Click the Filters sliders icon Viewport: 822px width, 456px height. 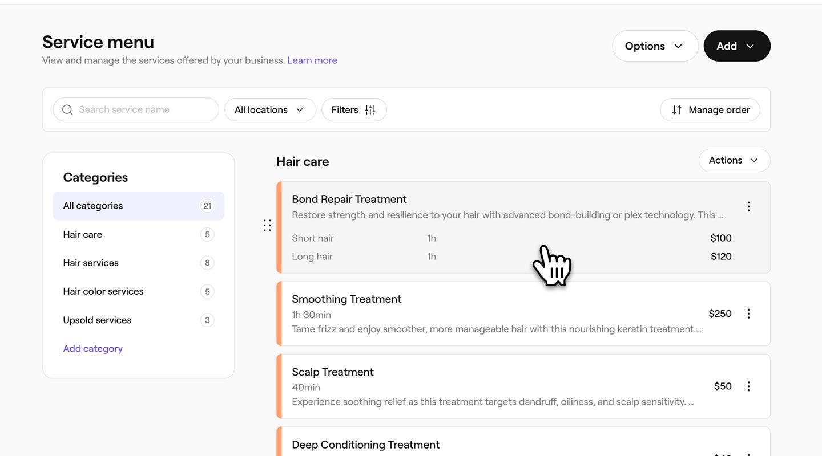pyautogui.click(x=370, y=110)
